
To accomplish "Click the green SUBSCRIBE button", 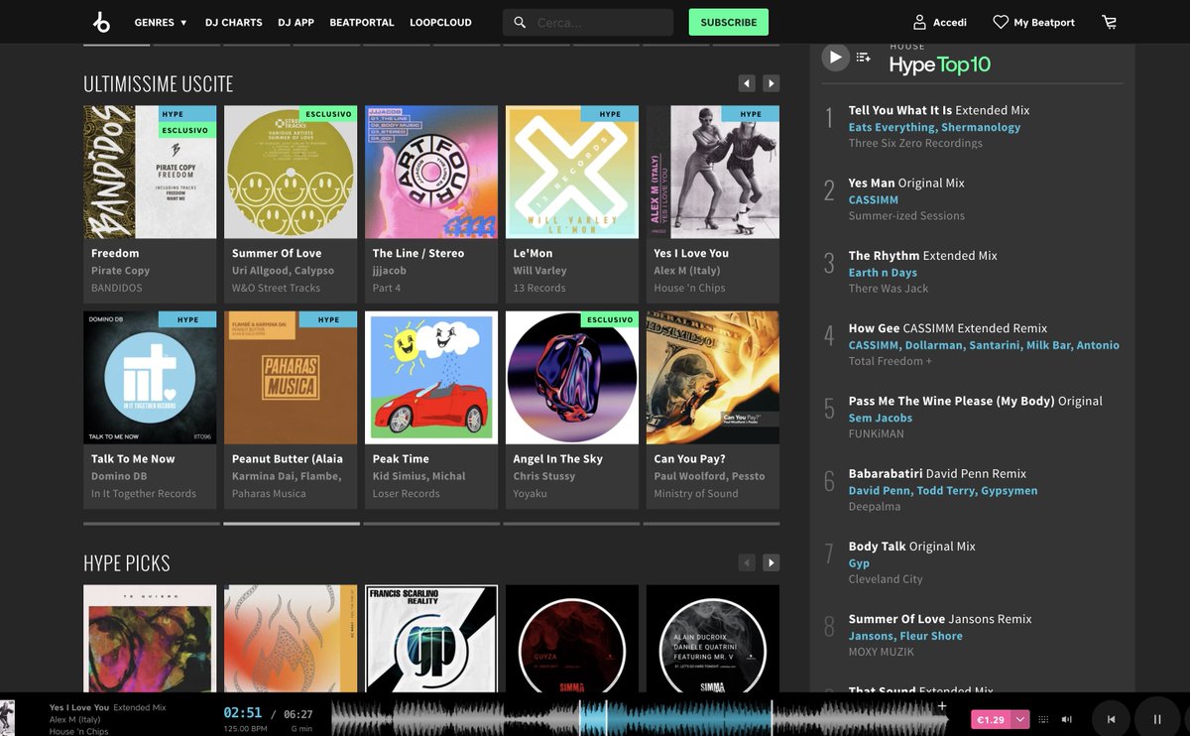I will point(728,21).
